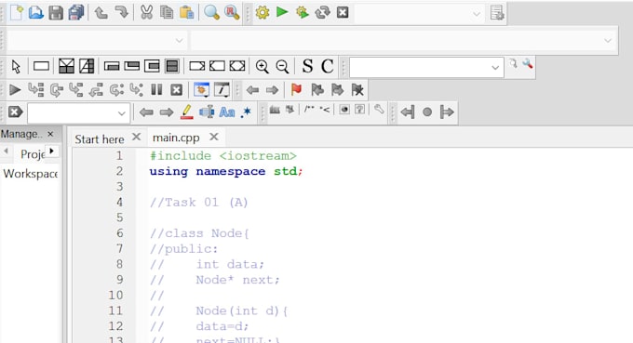Switch to the main.cpp tab
This screenshot has height=343, width=633.
176,138
